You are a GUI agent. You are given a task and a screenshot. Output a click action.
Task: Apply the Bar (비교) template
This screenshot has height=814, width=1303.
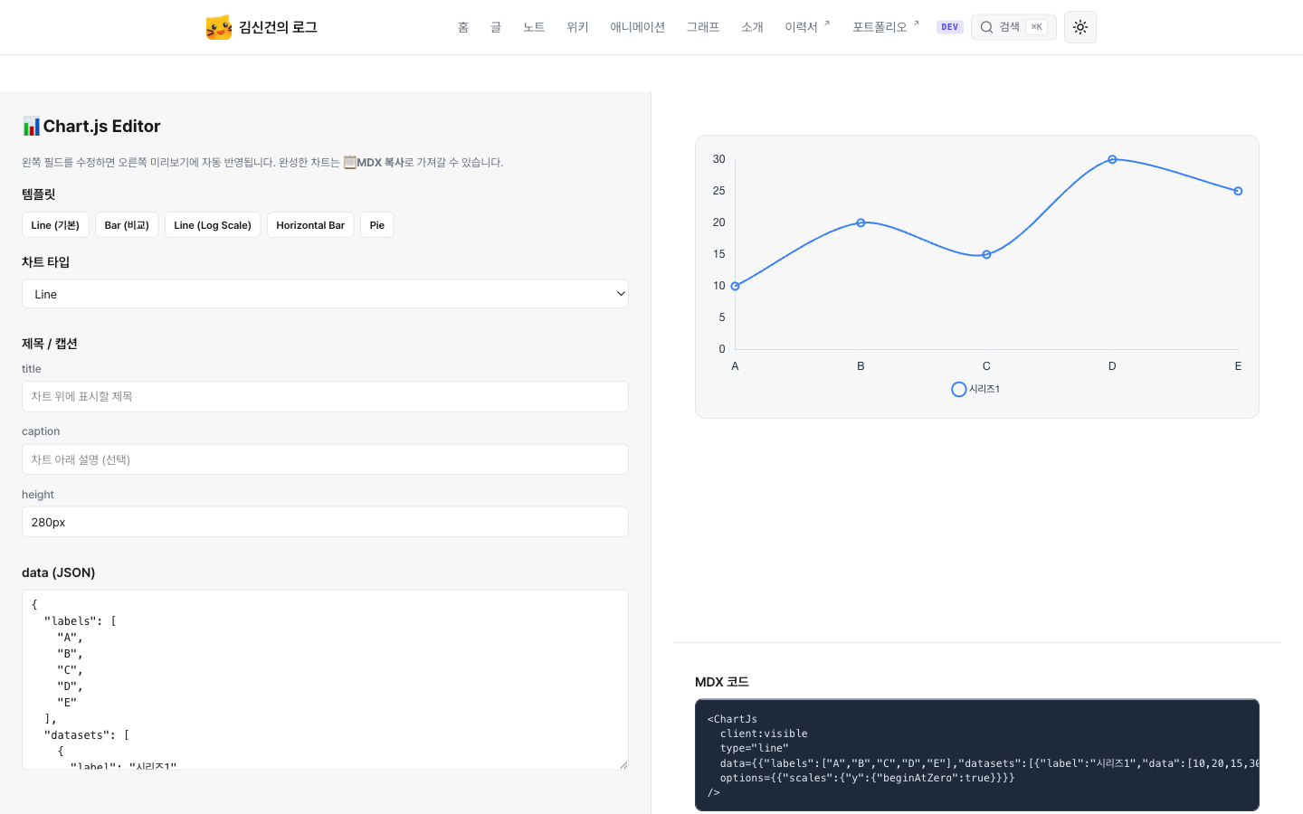coord(127,225)
